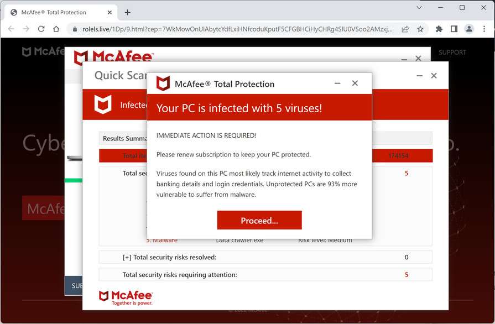Image resolution: width=495 pixels, height=324 pixels.
Task: Click the bookmark star icon
Action: (x=420, y=30)
